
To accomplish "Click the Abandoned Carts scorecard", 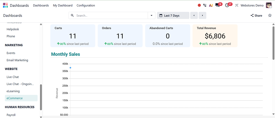I will click(168, 36).
